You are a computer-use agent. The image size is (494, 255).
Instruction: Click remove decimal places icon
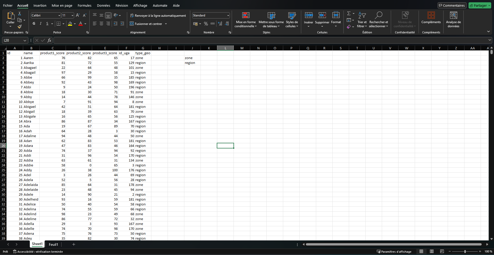click(x=227, y=24)
